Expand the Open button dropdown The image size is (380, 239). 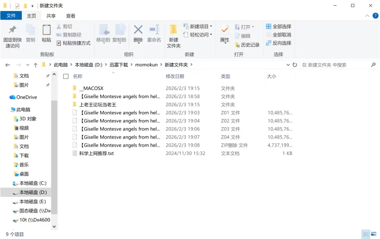point(253,27)
